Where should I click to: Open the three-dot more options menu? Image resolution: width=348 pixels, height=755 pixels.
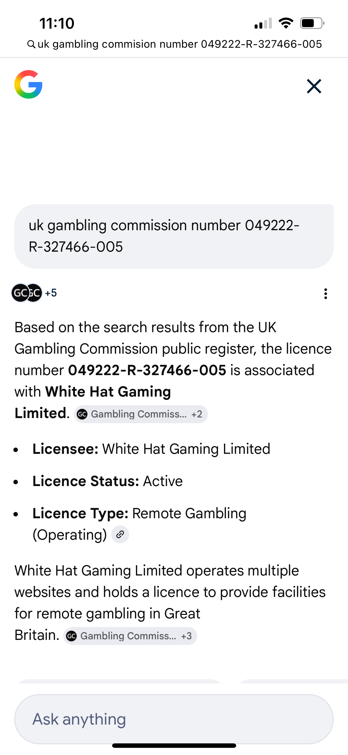tap(326, 293)
